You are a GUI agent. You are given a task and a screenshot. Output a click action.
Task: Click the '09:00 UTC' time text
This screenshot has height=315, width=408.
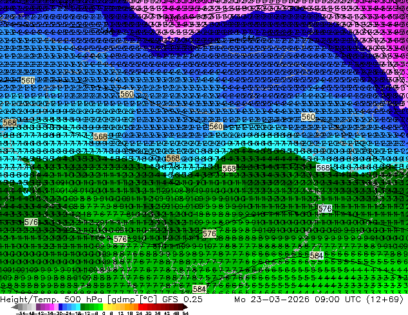338,300
